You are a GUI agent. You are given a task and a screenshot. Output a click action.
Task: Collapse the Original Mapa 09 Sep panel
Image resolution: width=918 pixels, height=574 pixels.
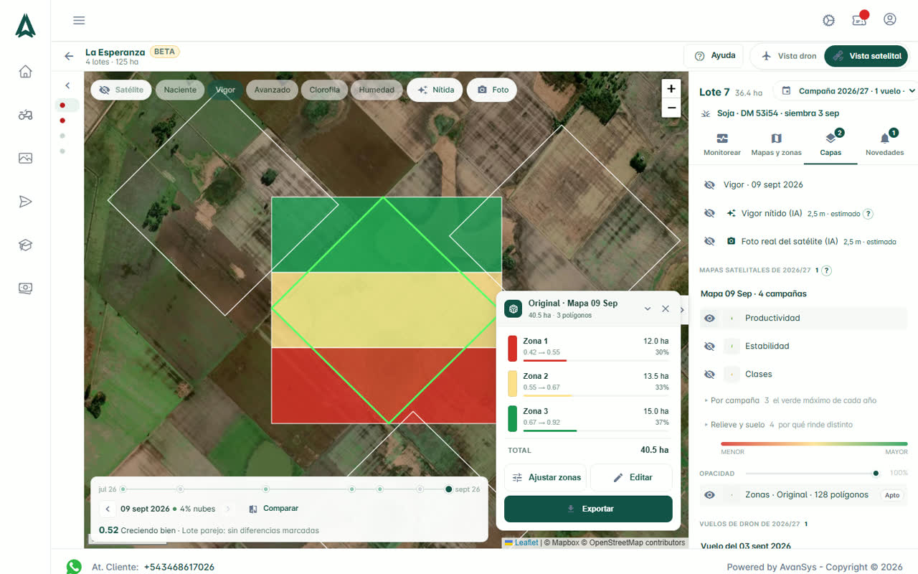[x=648, y=309]
